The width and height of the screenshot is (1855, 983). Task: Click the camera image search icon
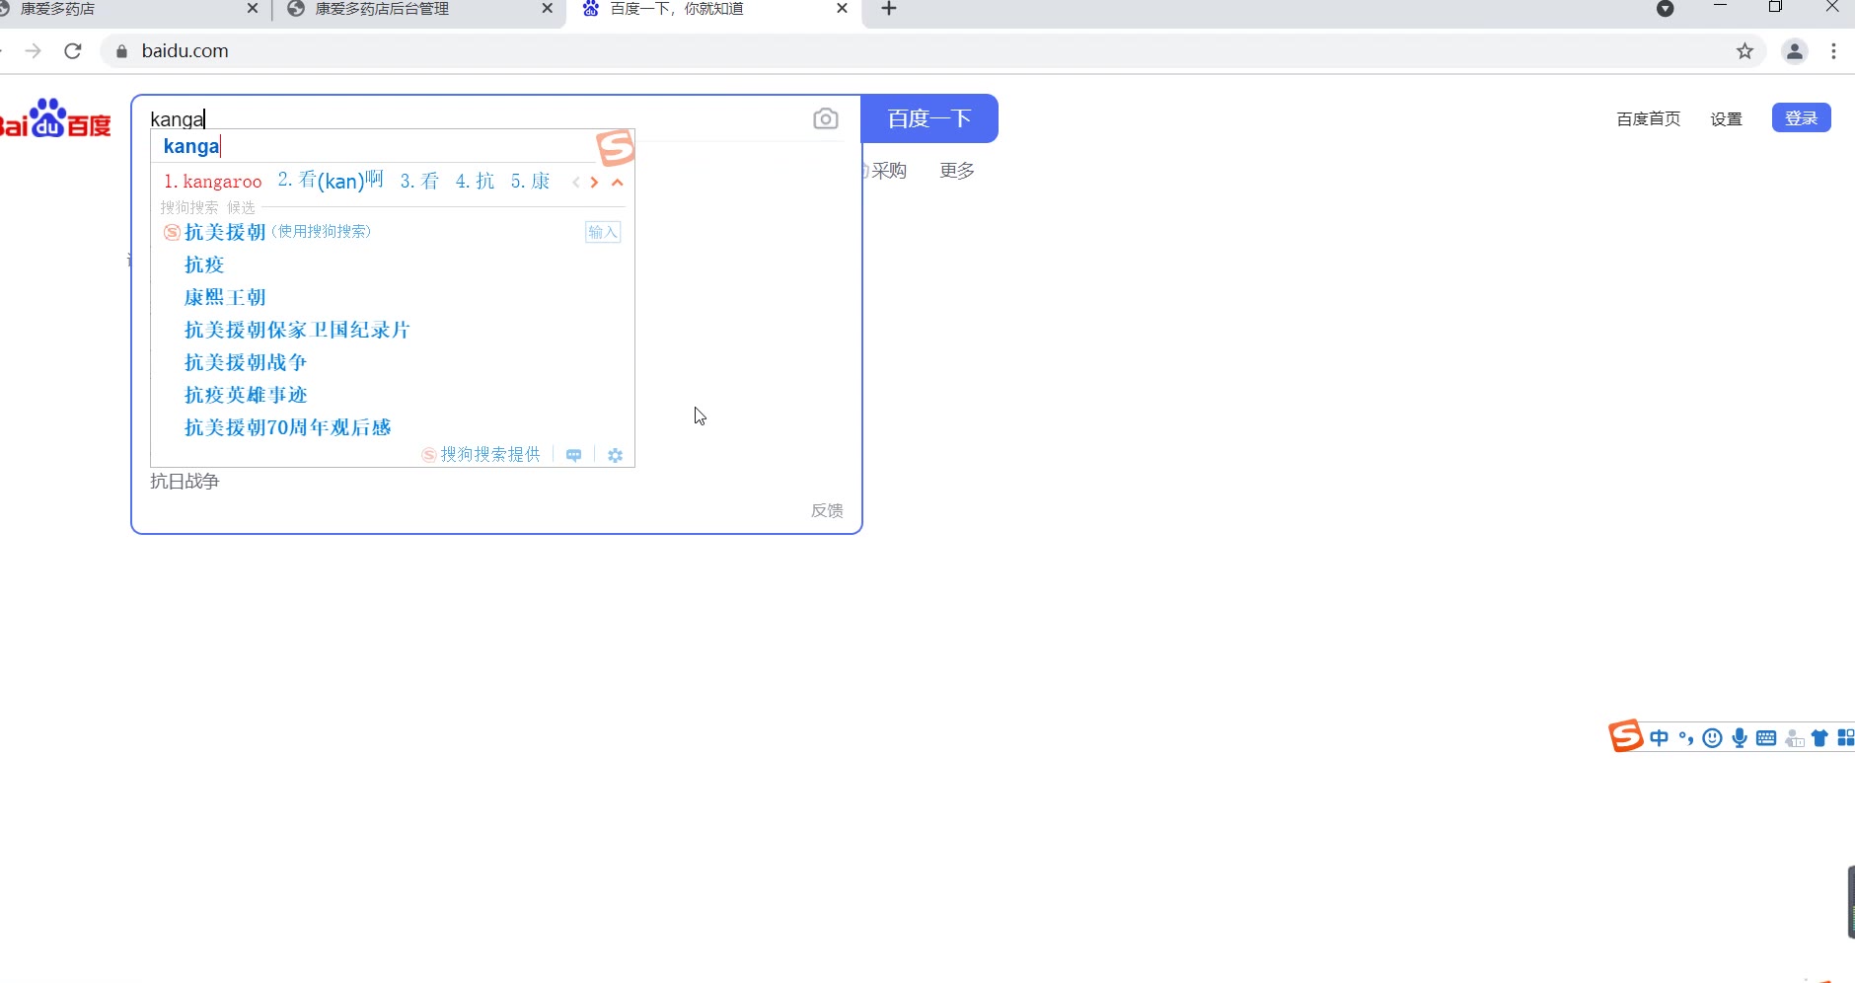826,119
